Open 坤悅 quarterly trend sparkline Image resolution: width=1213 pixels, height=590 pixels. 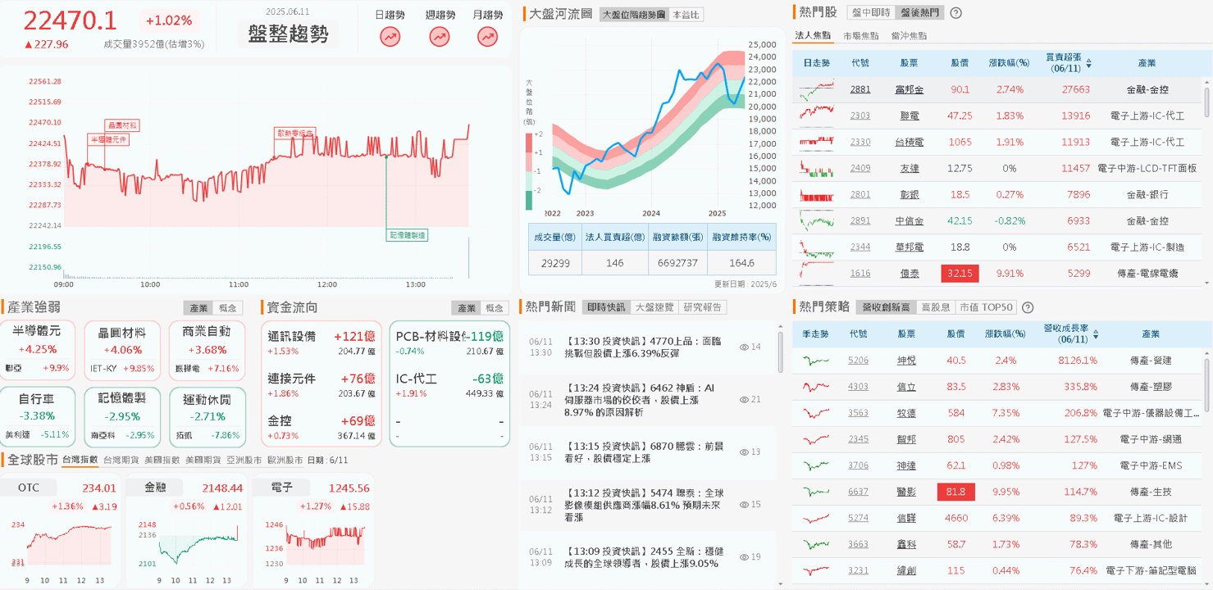point(816,361)
